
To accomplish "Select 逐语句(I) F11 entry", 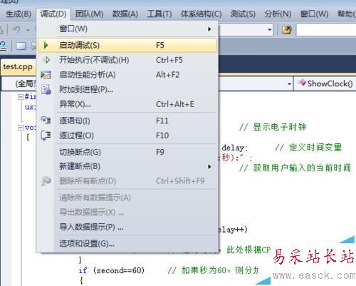I will coord(127,121).
